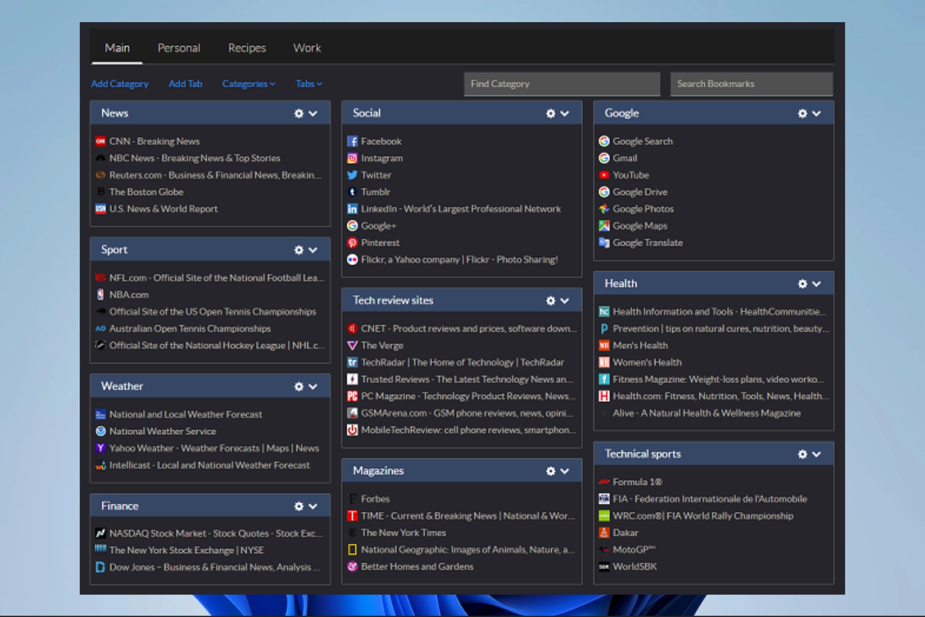Screen dimensions: 925x617
Task: Open settings gear of Weather category
Action: point(299,386)
